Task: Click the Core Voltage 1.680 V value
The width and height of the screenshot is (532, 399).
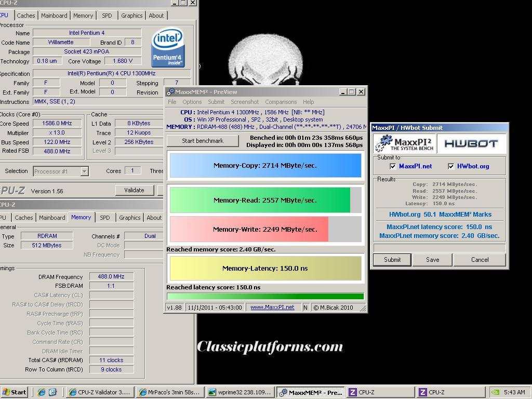Action: 123,61
